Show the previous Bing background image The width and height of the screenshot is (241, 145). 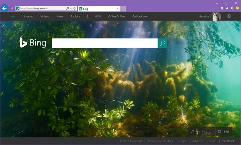pos(202,131)
